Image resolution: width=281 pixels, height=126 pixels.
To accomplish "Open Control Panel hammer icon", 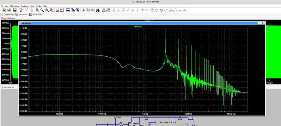I will [21, 10].
